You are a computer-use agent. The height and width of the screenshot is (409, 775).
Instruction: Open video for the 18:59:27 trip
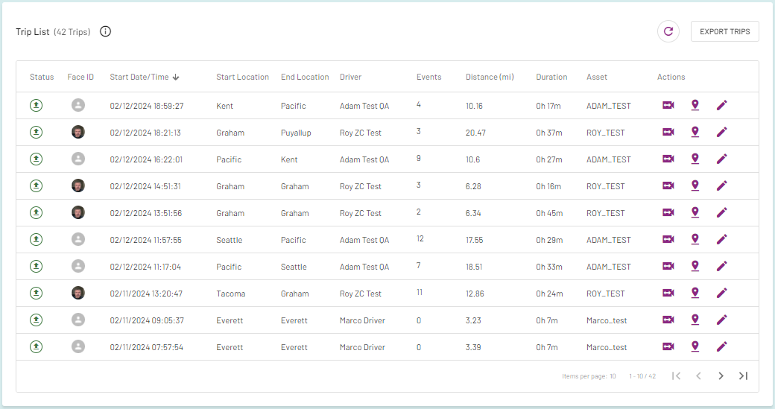668,105
